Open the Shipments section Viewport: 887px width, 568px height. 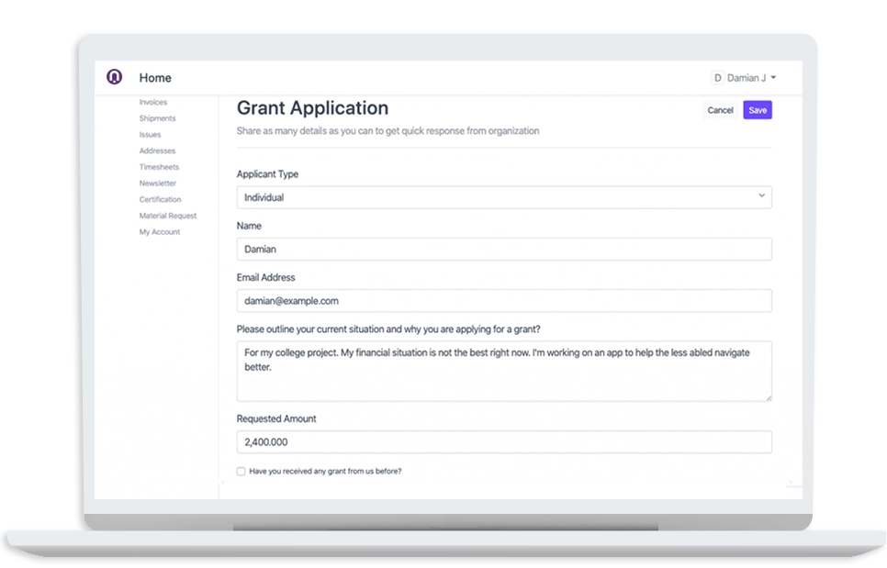coord(156,117)
